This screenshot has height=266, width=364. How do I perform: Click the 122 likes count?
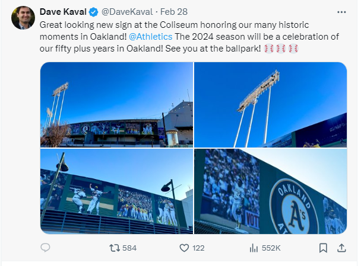pos(200,247)
